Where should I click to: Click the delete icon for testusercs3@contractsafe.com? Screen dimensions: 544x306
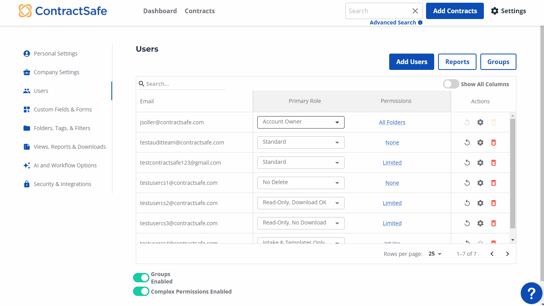coord(494,223)
